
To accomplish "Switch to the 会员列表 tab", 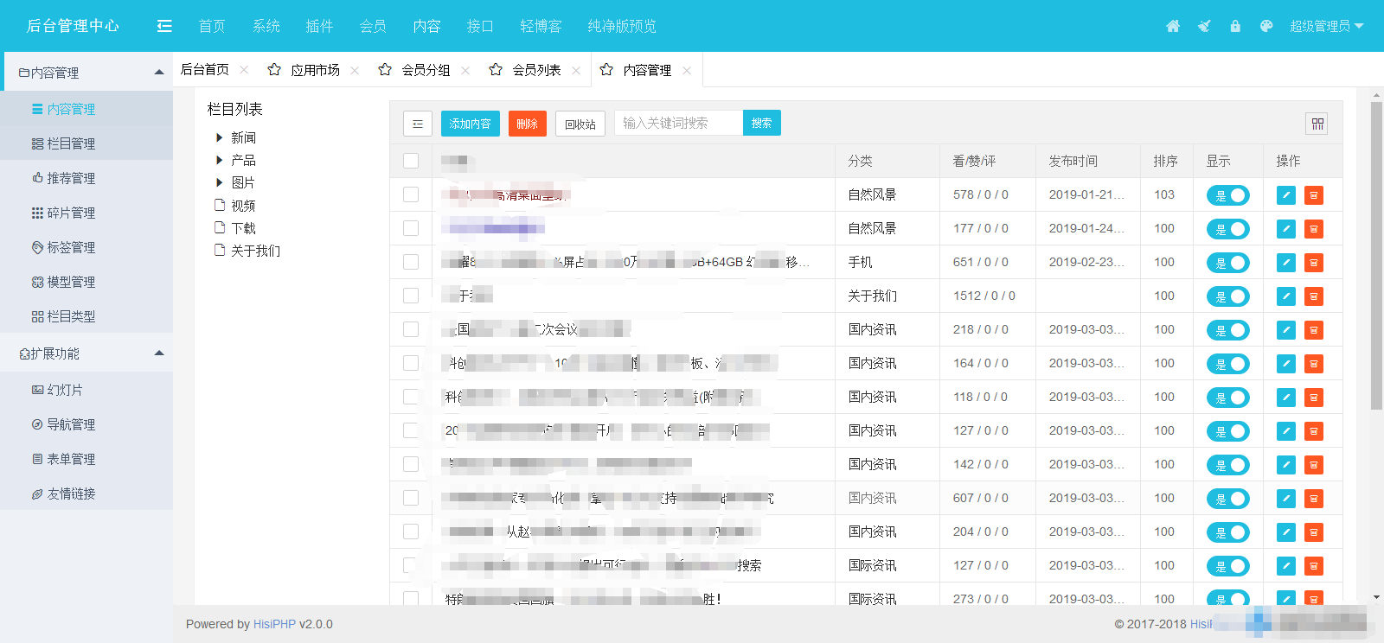I will click(x=536, y=70).
